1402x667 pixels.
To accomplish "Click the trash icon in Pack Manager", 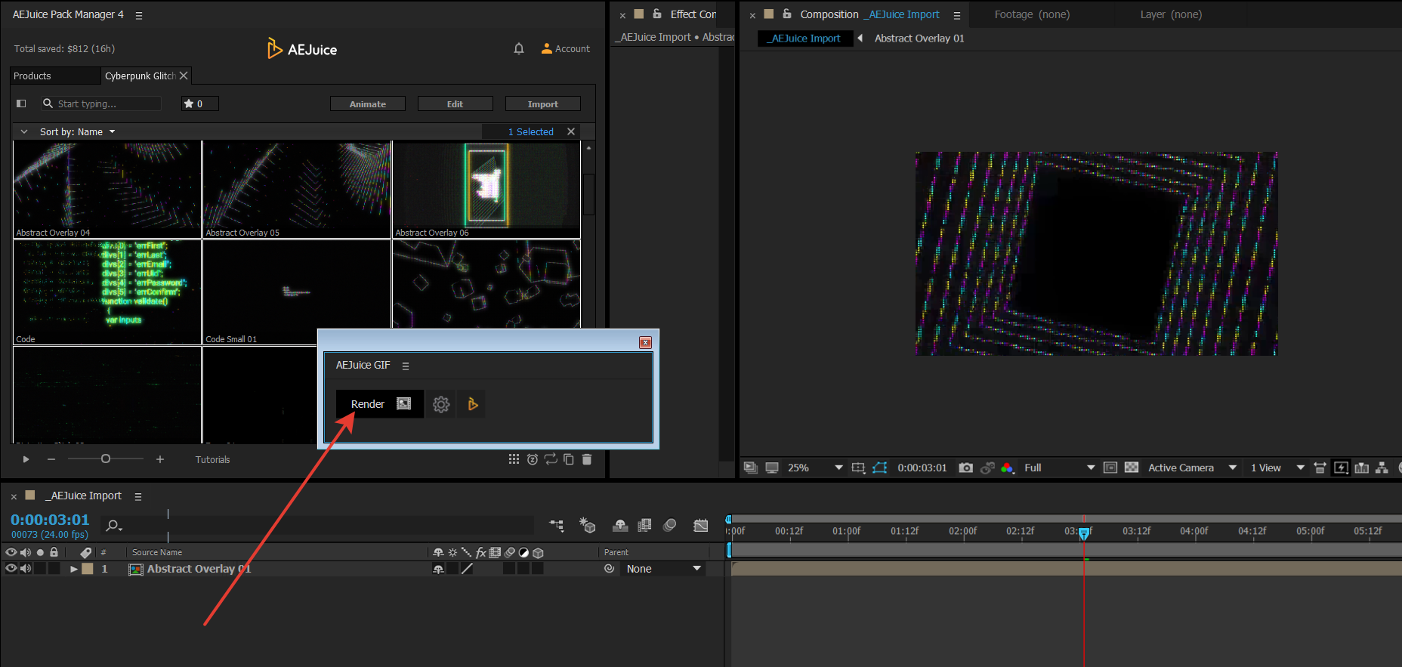I will 587,459.
